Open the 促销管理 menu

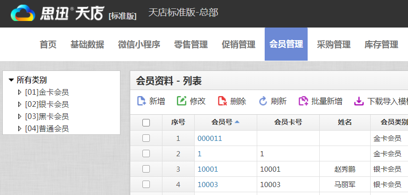click(x=239, y=44)
